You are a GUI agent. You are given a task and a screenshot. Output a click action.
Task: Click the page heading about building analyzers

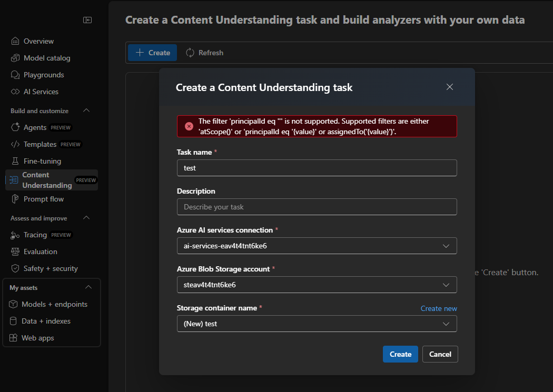click(x=325, y=20)
